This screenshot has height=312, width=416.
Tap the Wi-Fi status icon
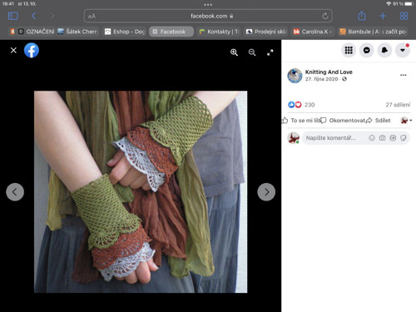tap(389, 4)
